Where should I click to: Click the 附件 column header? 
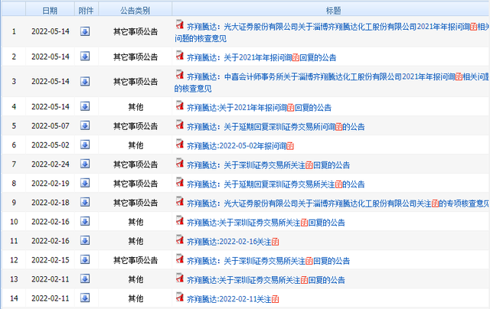tap(87, 11)
